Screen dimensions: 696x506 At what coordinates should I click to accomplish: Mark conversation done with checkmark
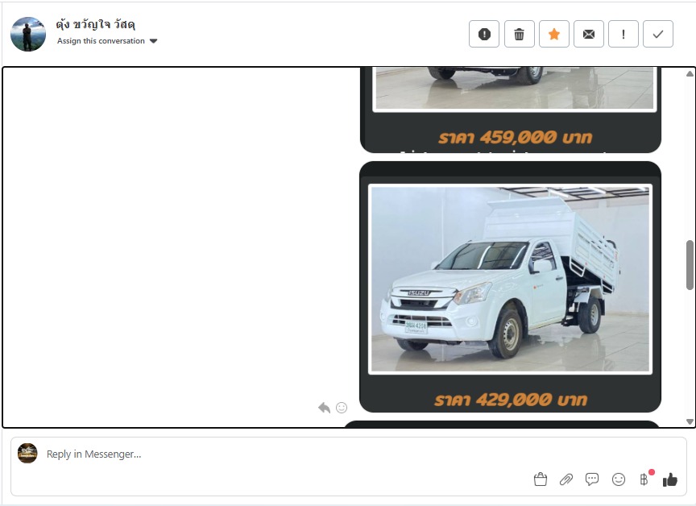(658, 34)
